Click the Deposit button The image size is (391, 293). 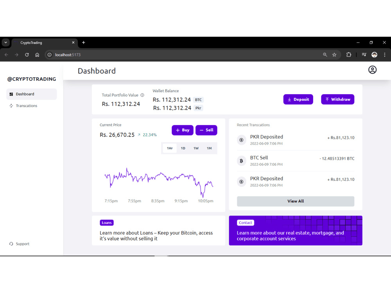[298, 99]
